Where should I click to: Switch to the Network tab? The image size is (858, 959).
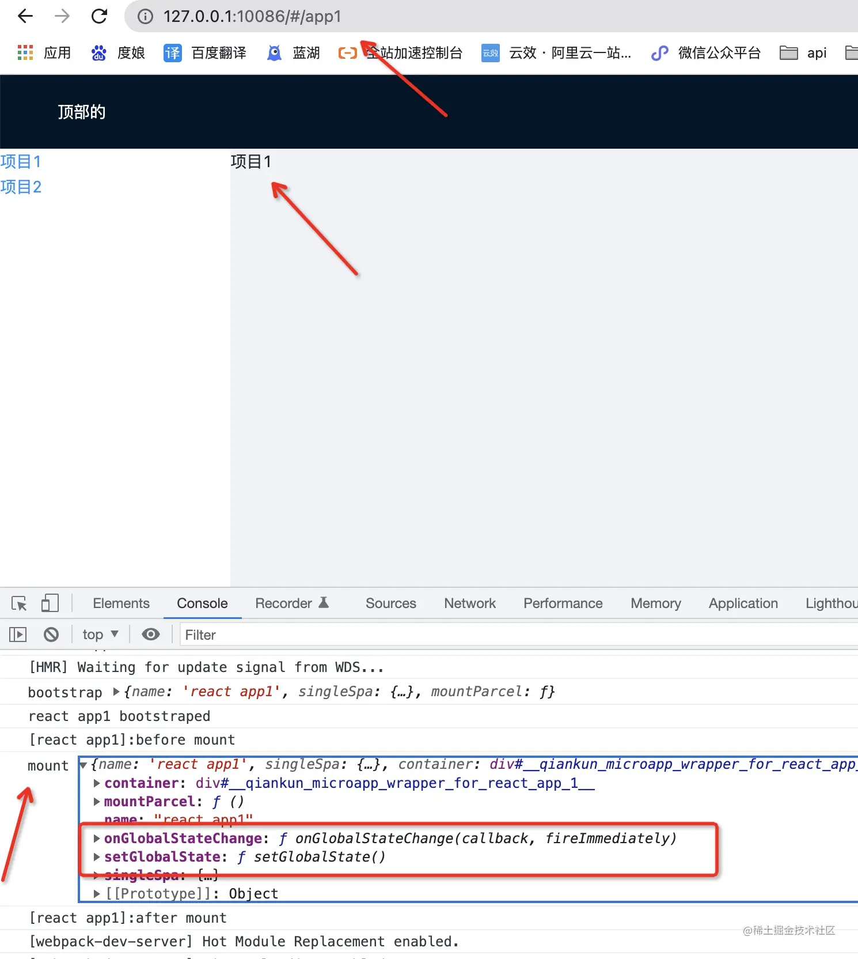(470, 603)
